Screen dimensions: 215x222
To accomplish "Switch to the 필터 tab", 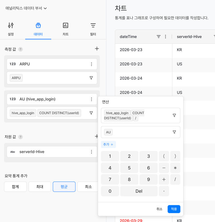I will 93,29.
